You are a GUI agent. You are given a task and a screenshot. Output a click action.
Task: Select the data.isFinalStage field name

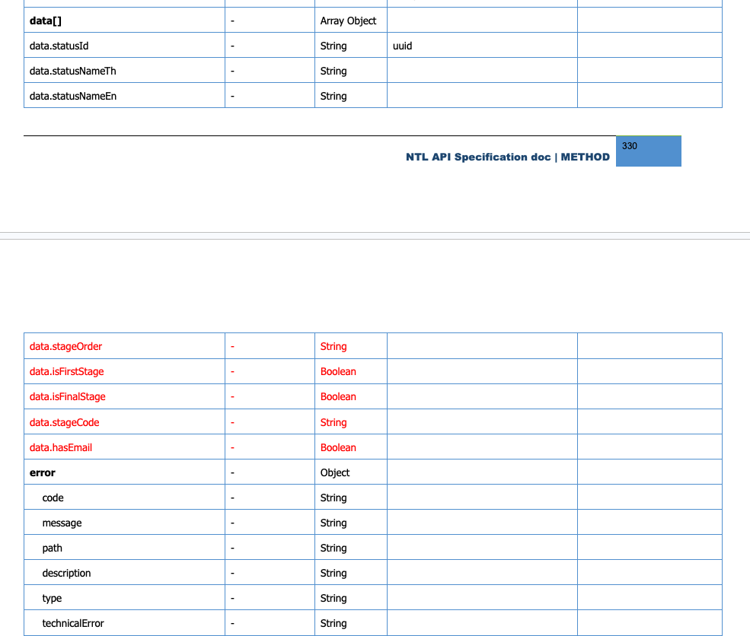(67, 396)
